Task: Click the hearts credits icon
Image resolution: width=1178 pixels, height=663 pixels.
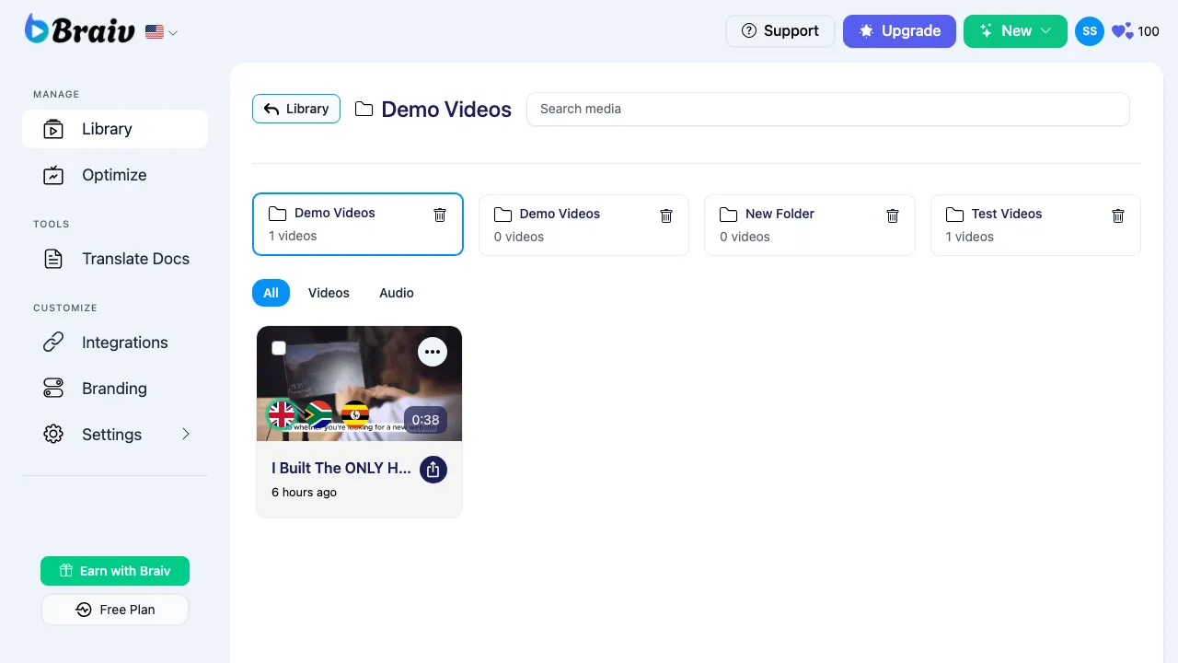Action: [1122, 31]
